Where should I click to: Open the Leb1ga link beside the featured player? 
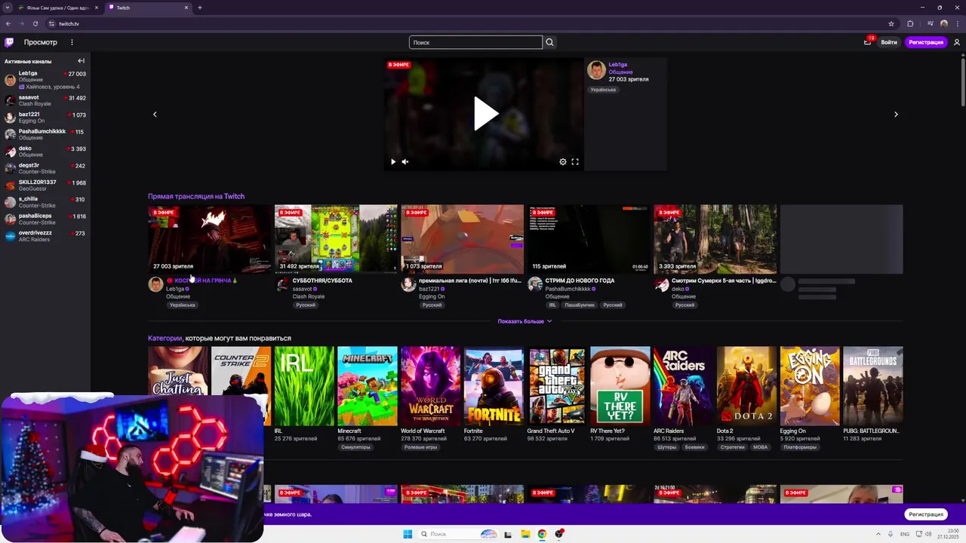(617, 65)
